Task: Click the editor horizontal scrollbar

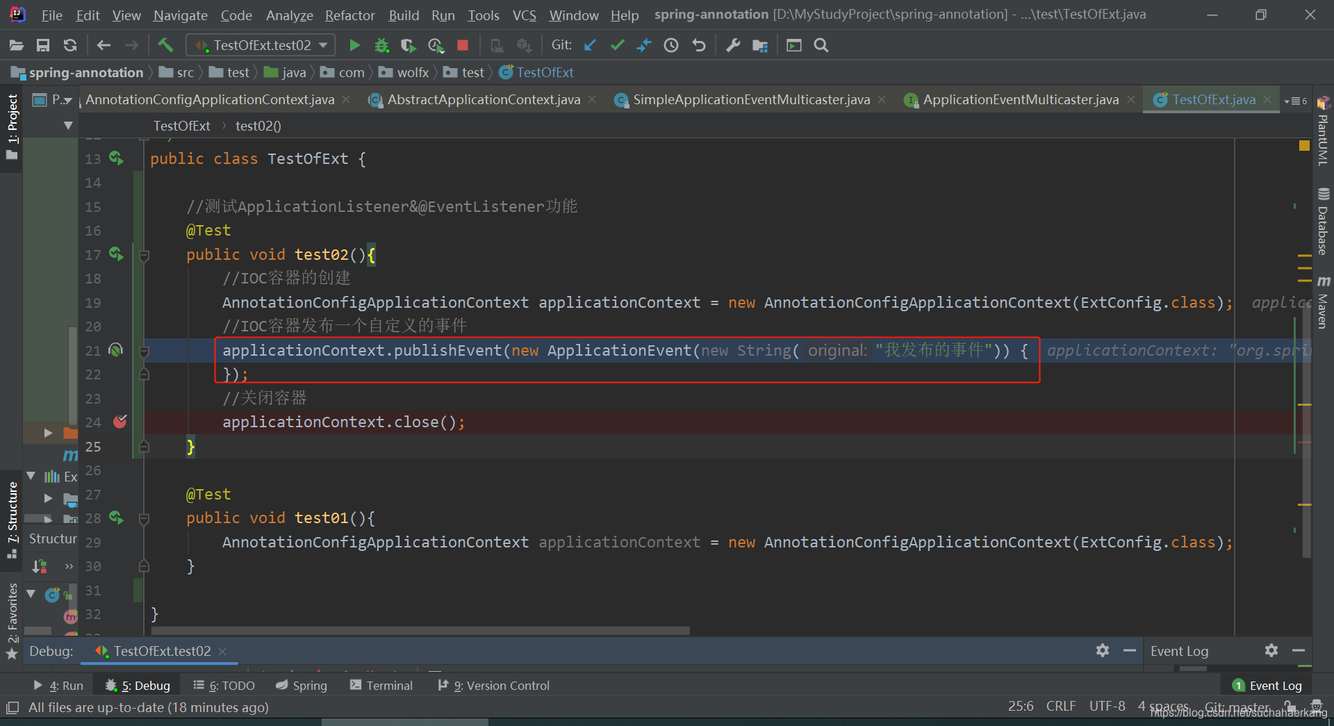Action: coord(420,631)
